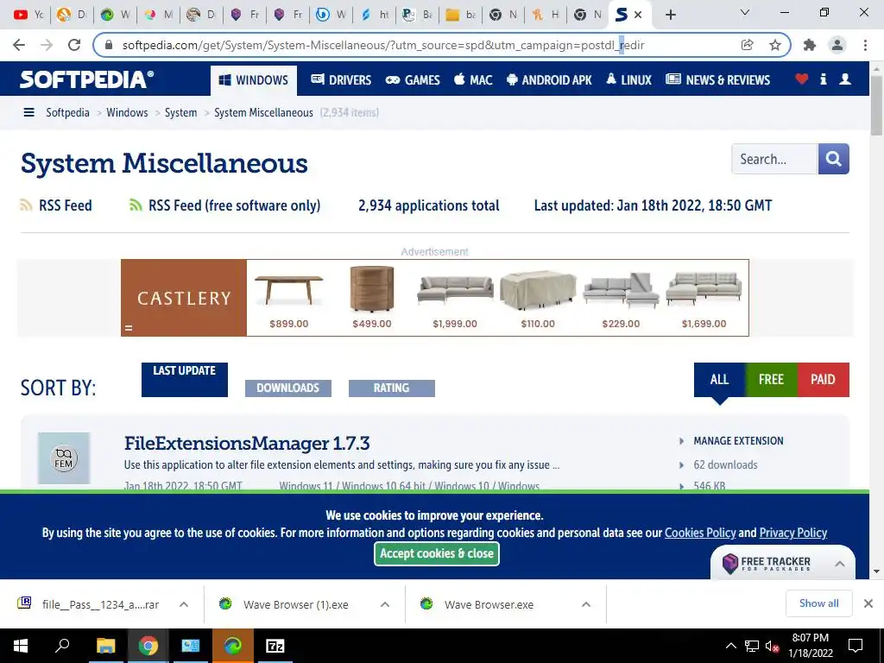
Task: Open Softpedia hamburger menu in breadcrumb bar
Action: [x=28, y=112]
